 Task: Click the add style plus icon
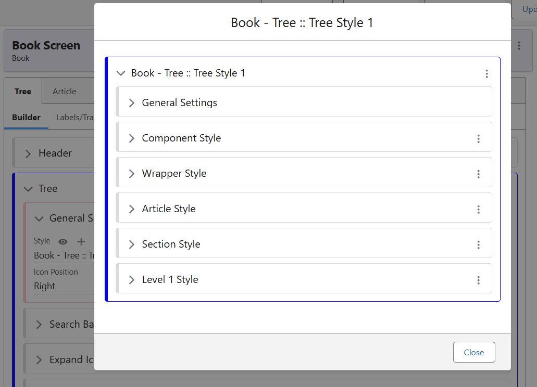tap(81, 241)
